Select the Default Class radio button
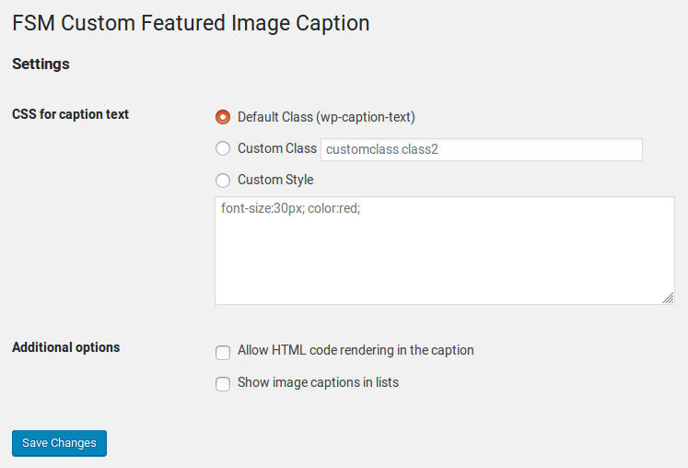Viewport: 688px width, 468px height. pyautogui.click(x=223, y=117)
